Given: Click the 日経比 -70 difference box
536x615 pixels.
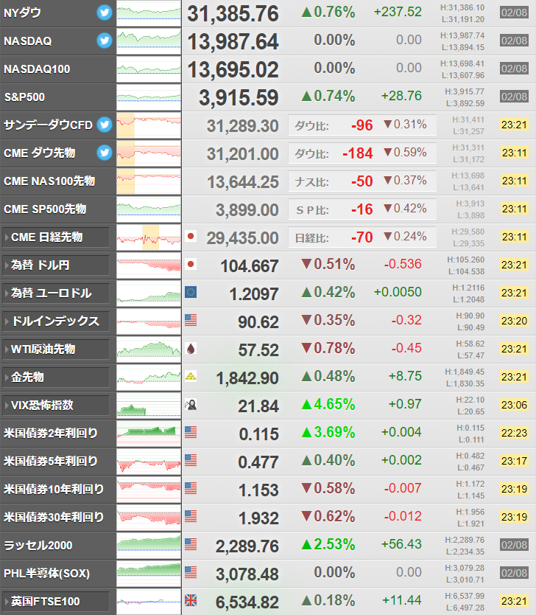Looking at the screenshot, I should (x=362, y=237).
